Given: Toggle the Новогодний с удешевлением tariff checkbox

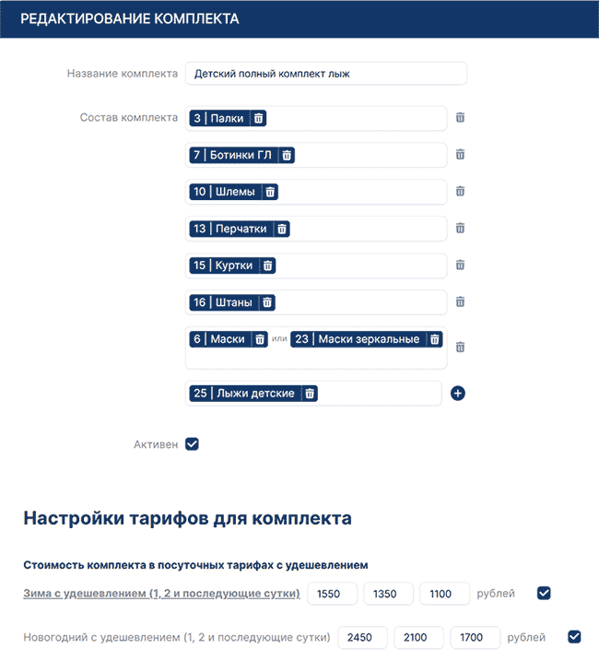Looking at the screenshot, I should coord(575,637).
